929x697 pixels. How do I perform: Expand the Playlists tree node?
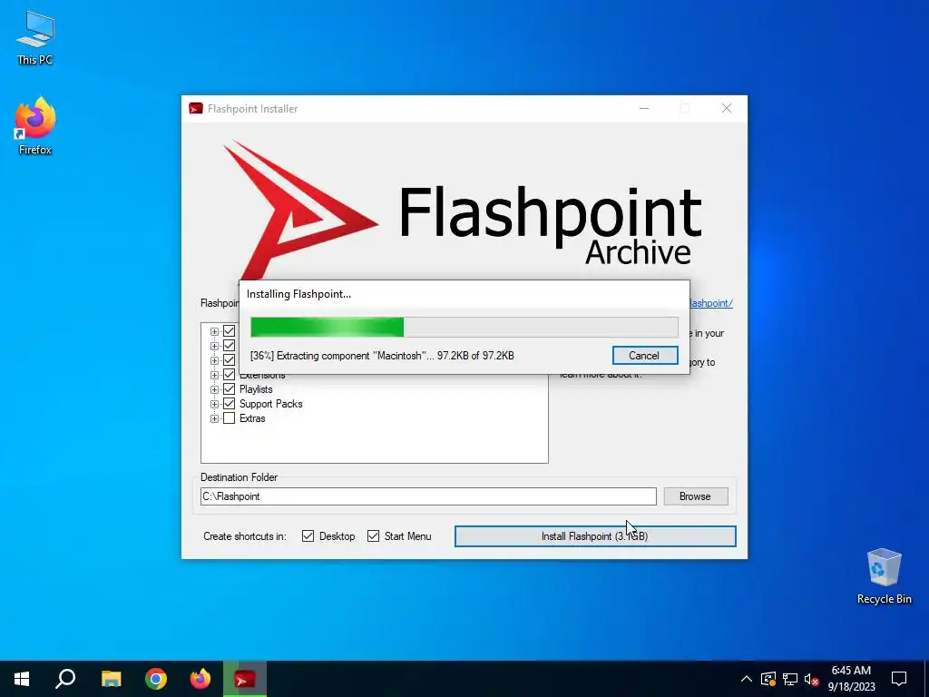(x=214, y=389)
